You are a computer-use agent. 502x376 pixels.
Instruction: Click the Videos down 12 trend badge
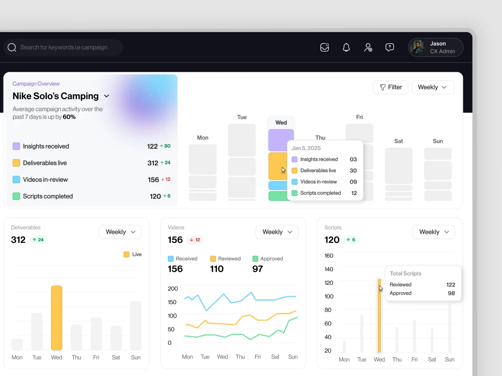195,240
